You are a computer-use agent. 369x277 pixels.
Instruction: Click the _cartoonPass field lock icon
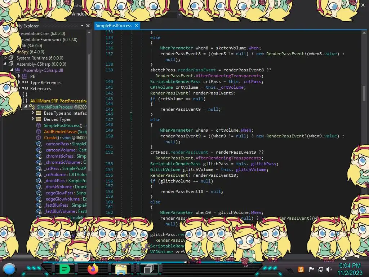coord(39,144)
